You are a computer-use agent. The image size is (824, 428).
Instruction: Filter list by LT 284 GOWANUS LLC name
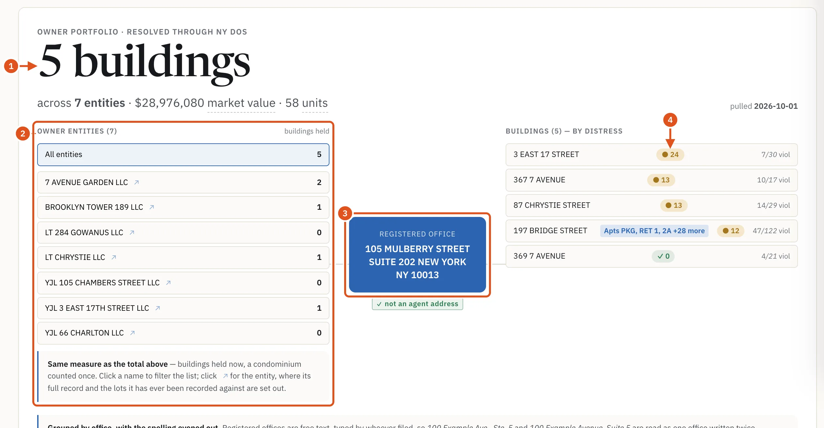point(84,233)
